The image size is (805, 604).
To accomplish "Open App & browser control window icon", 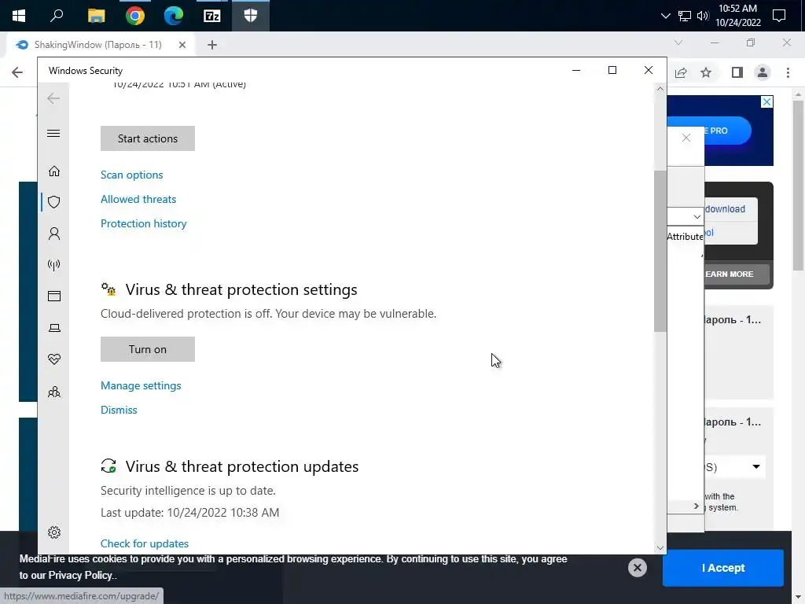I will (54, 296).
